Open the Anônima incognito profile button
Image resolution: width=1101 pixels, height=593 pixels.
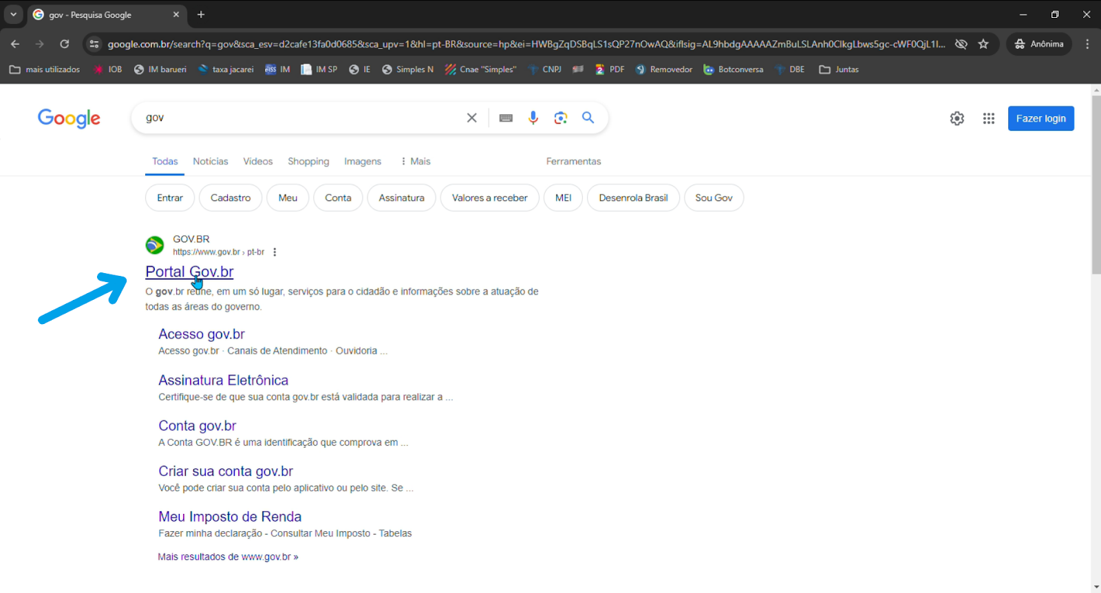pyautogui.click(x=1039, y=44)
